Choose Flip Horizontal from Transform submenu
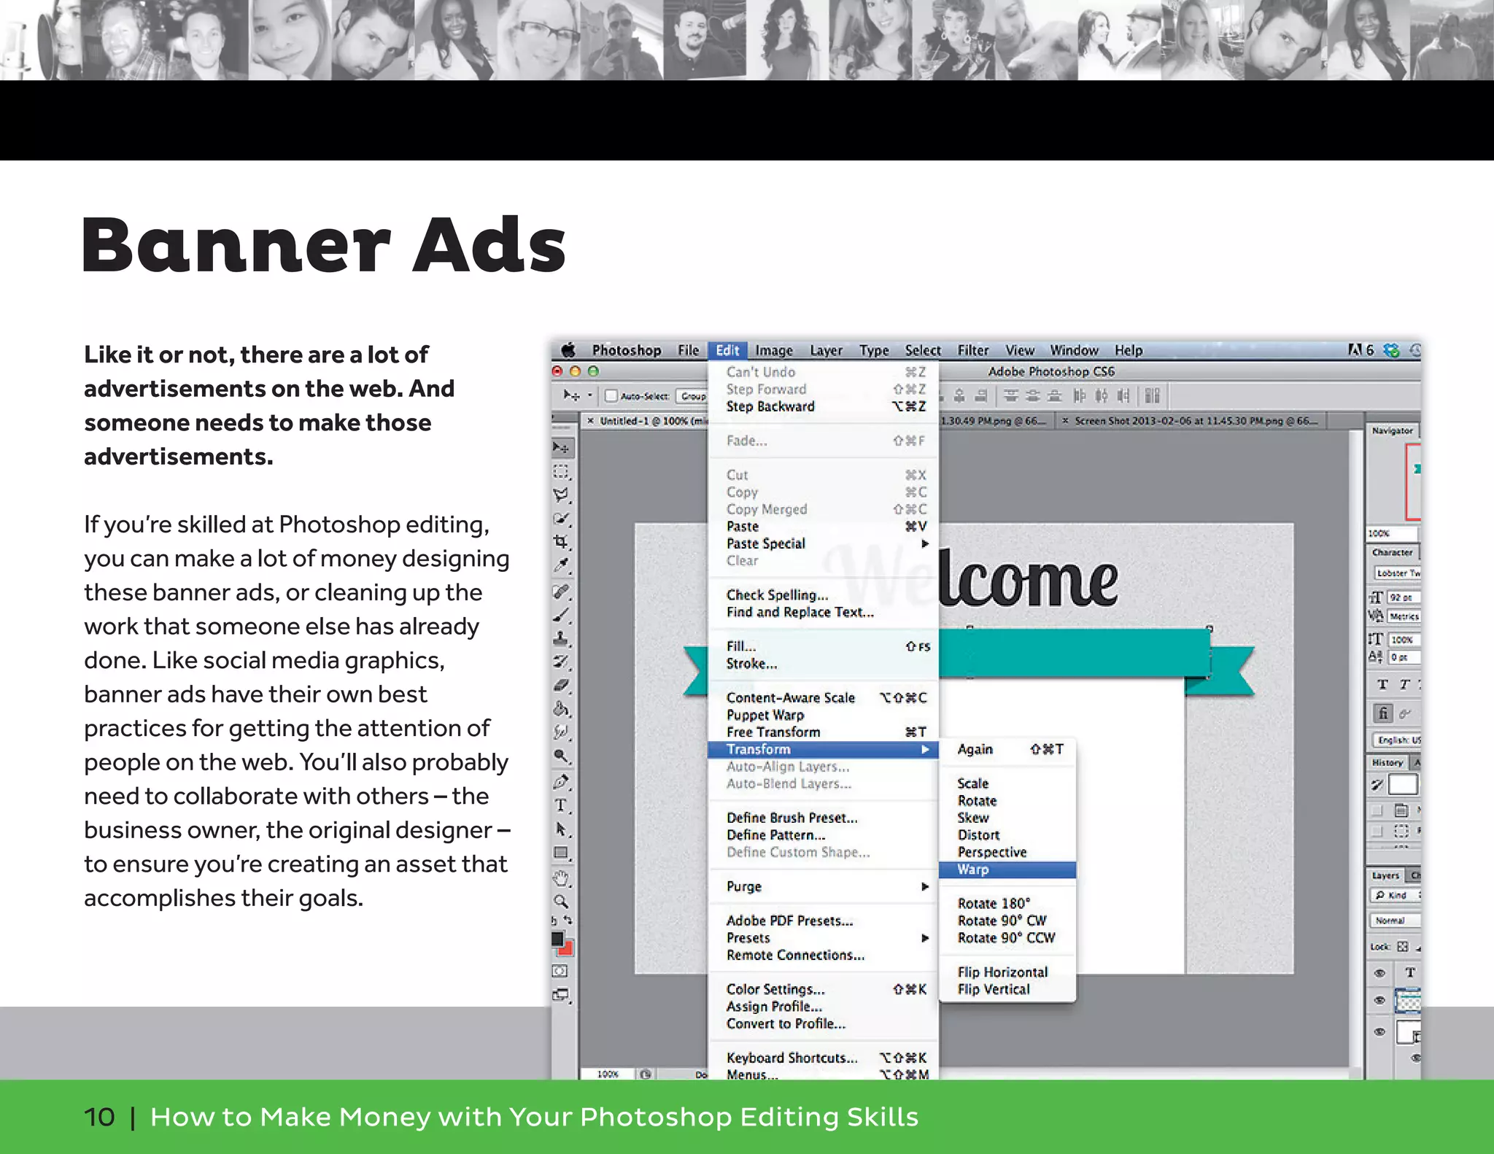Screen dimensions: 1494x1154 point(1007,972)
